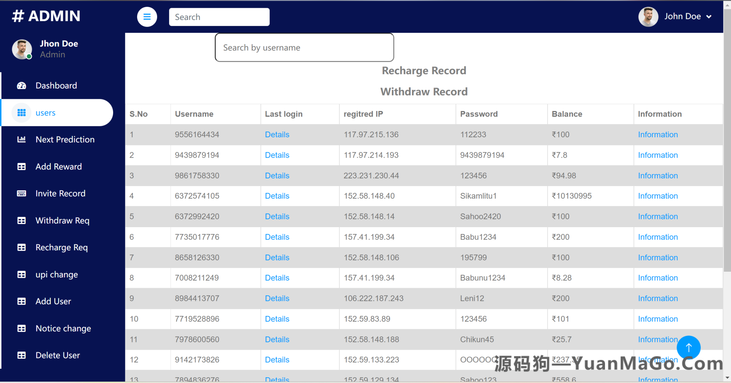Go to Notice change page
The height and width of the screenshot is (383, 731).
63,328
